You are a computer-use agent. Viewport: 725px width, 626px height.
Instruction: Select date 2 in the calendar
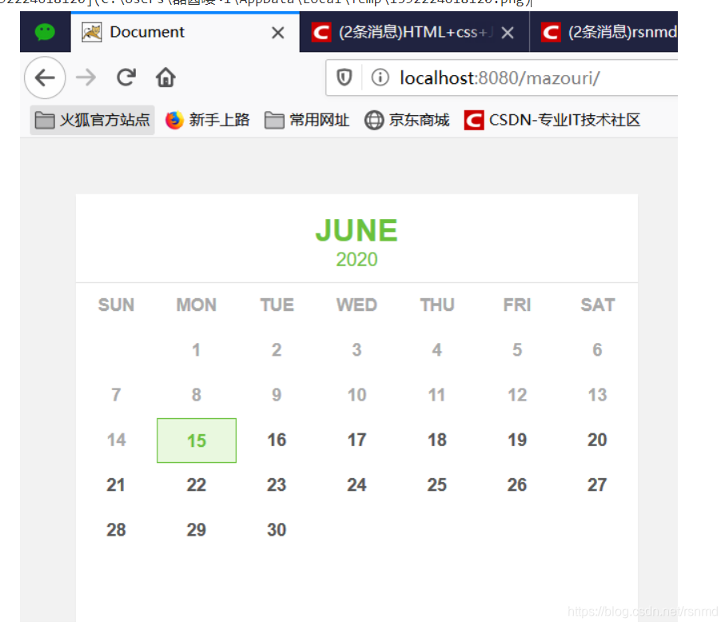coord(277,350)
